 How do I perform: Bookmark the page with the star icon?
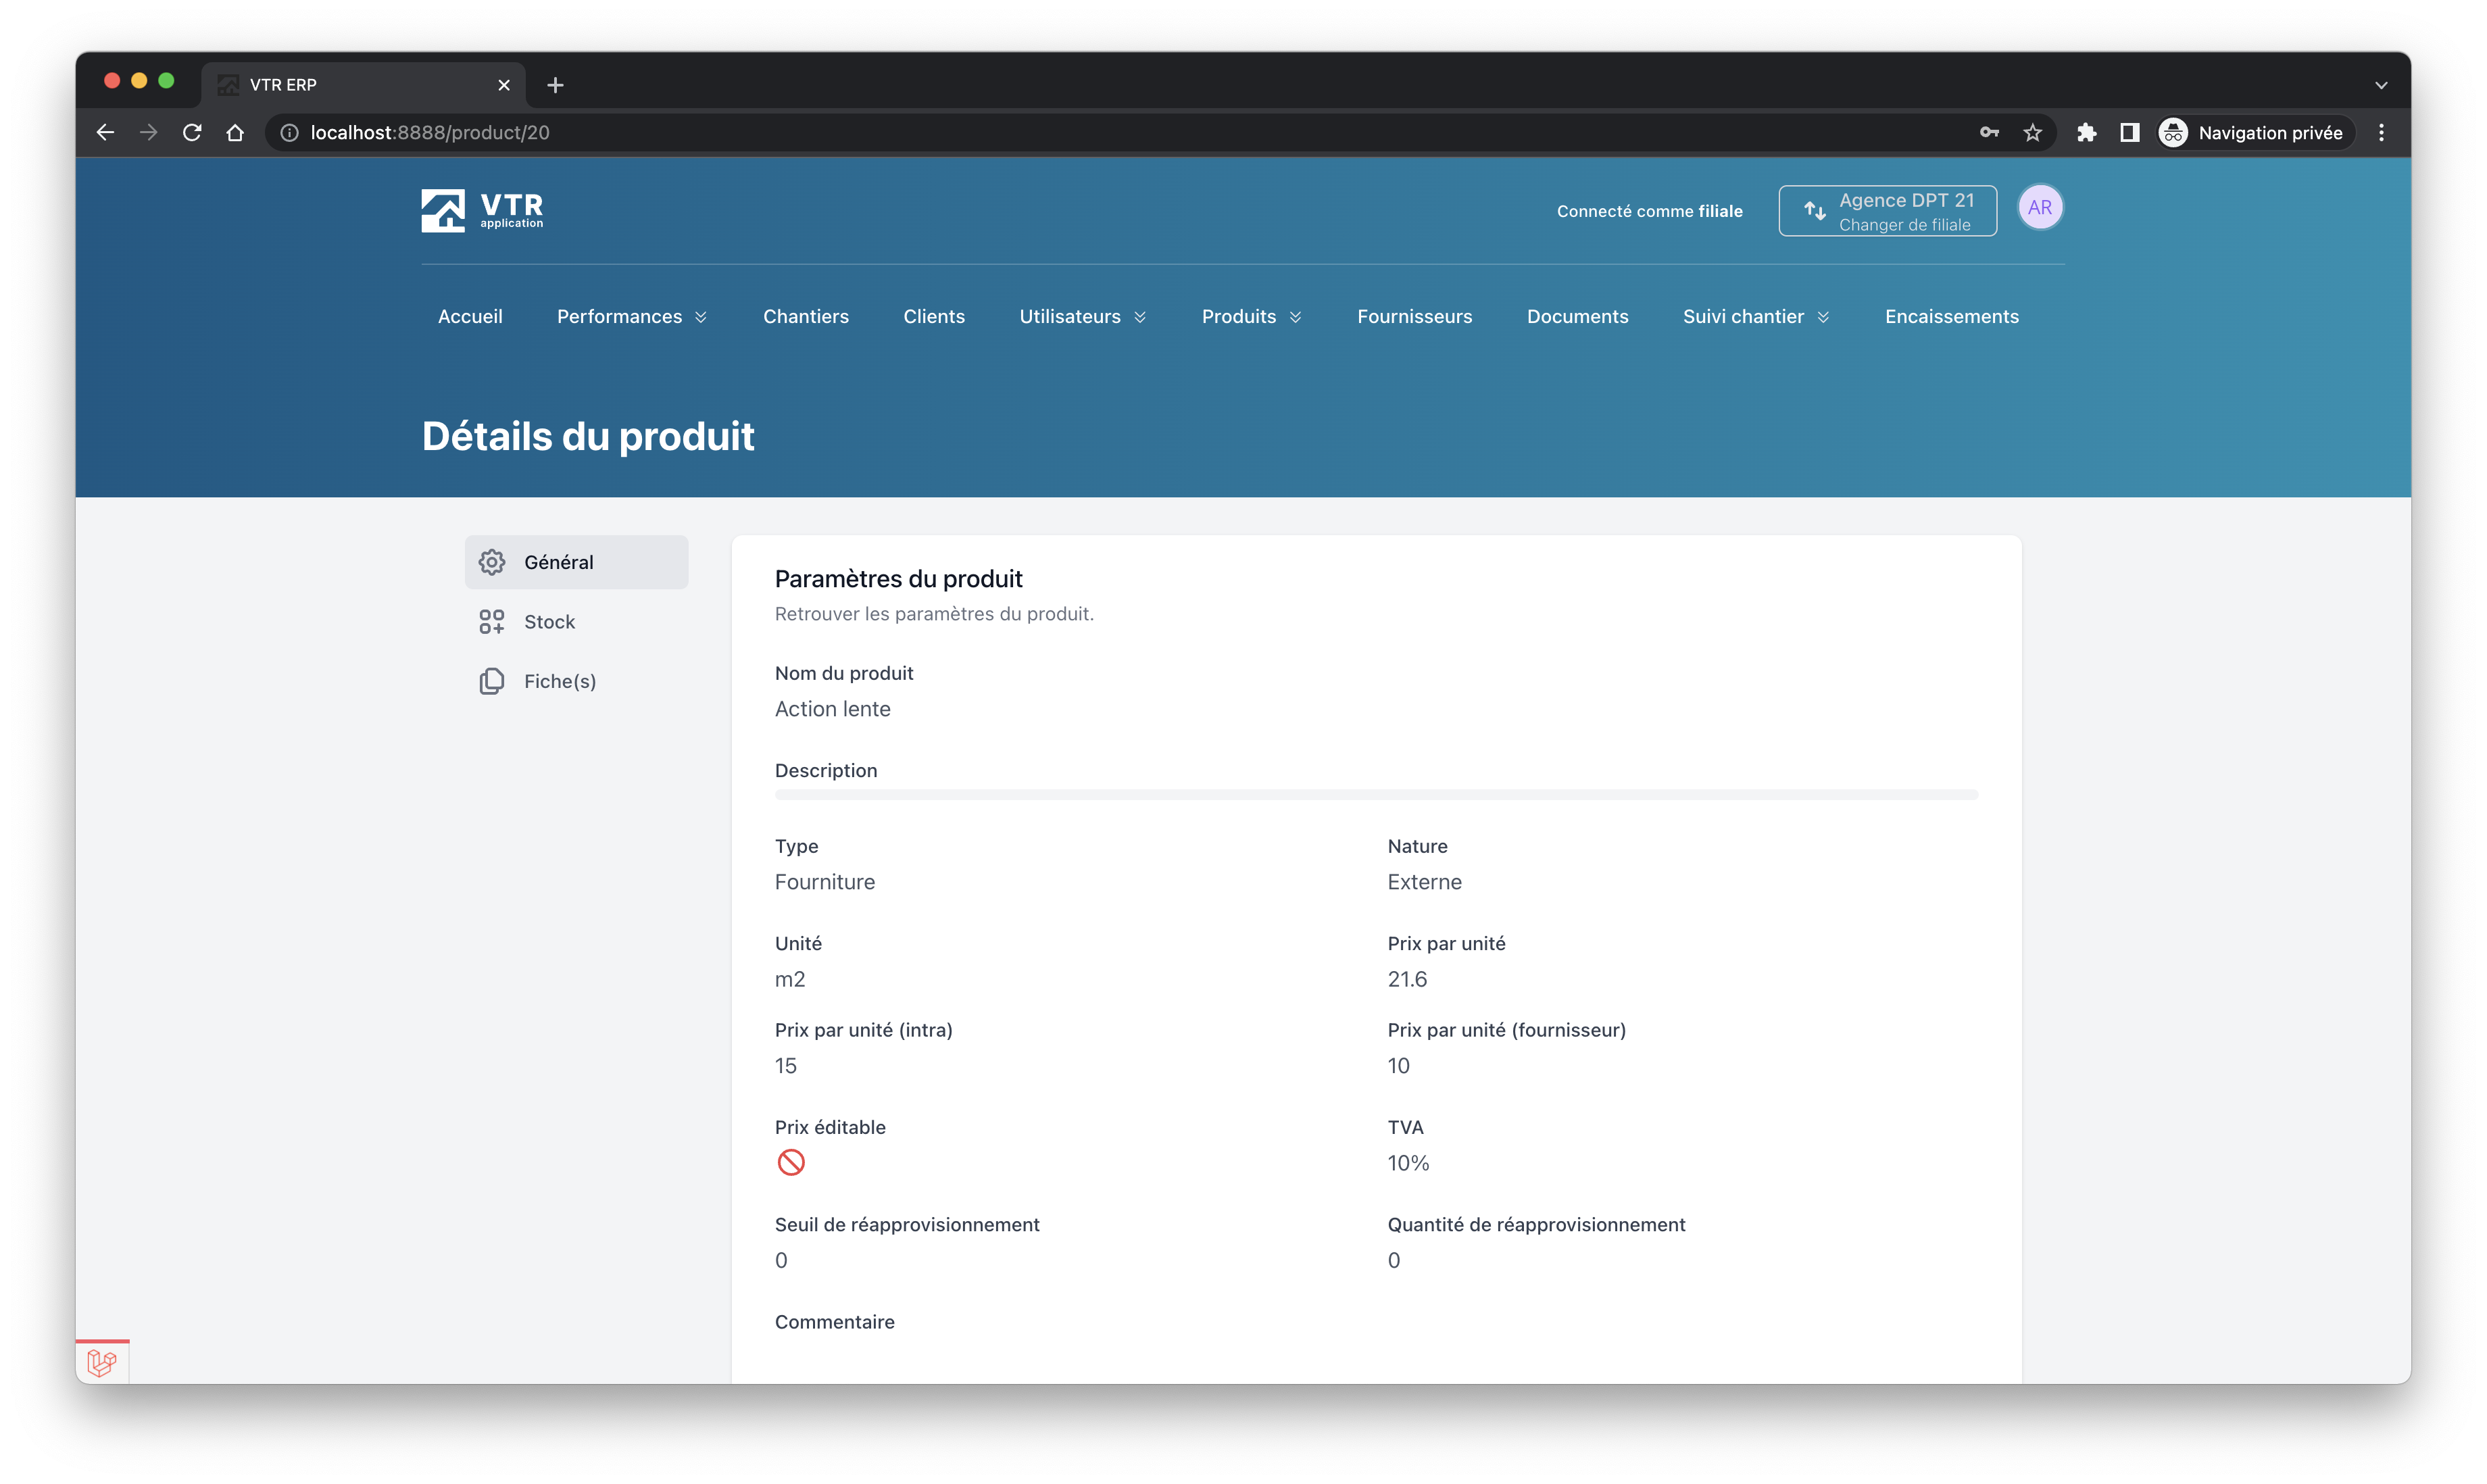[x=2032, y=133]
